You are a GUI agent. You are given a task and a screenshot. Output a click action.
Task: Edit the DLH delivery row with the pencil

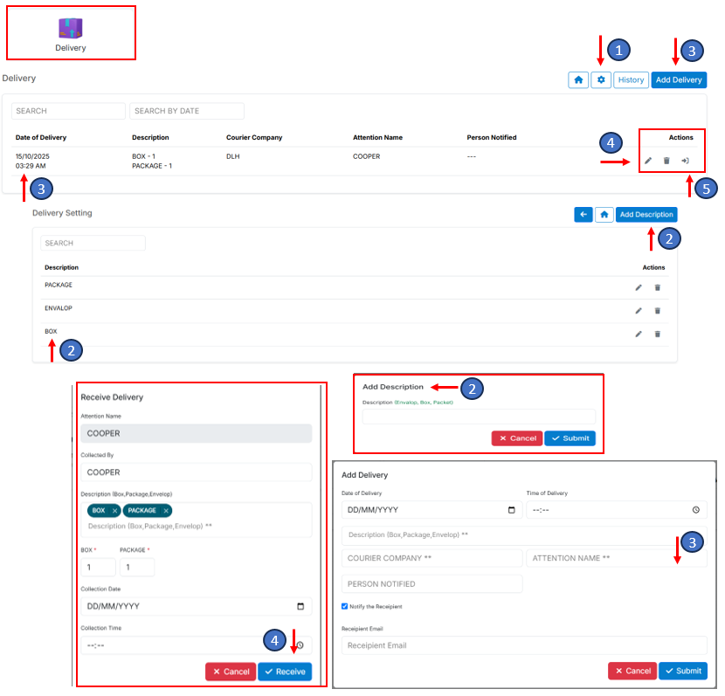(648, 161)
